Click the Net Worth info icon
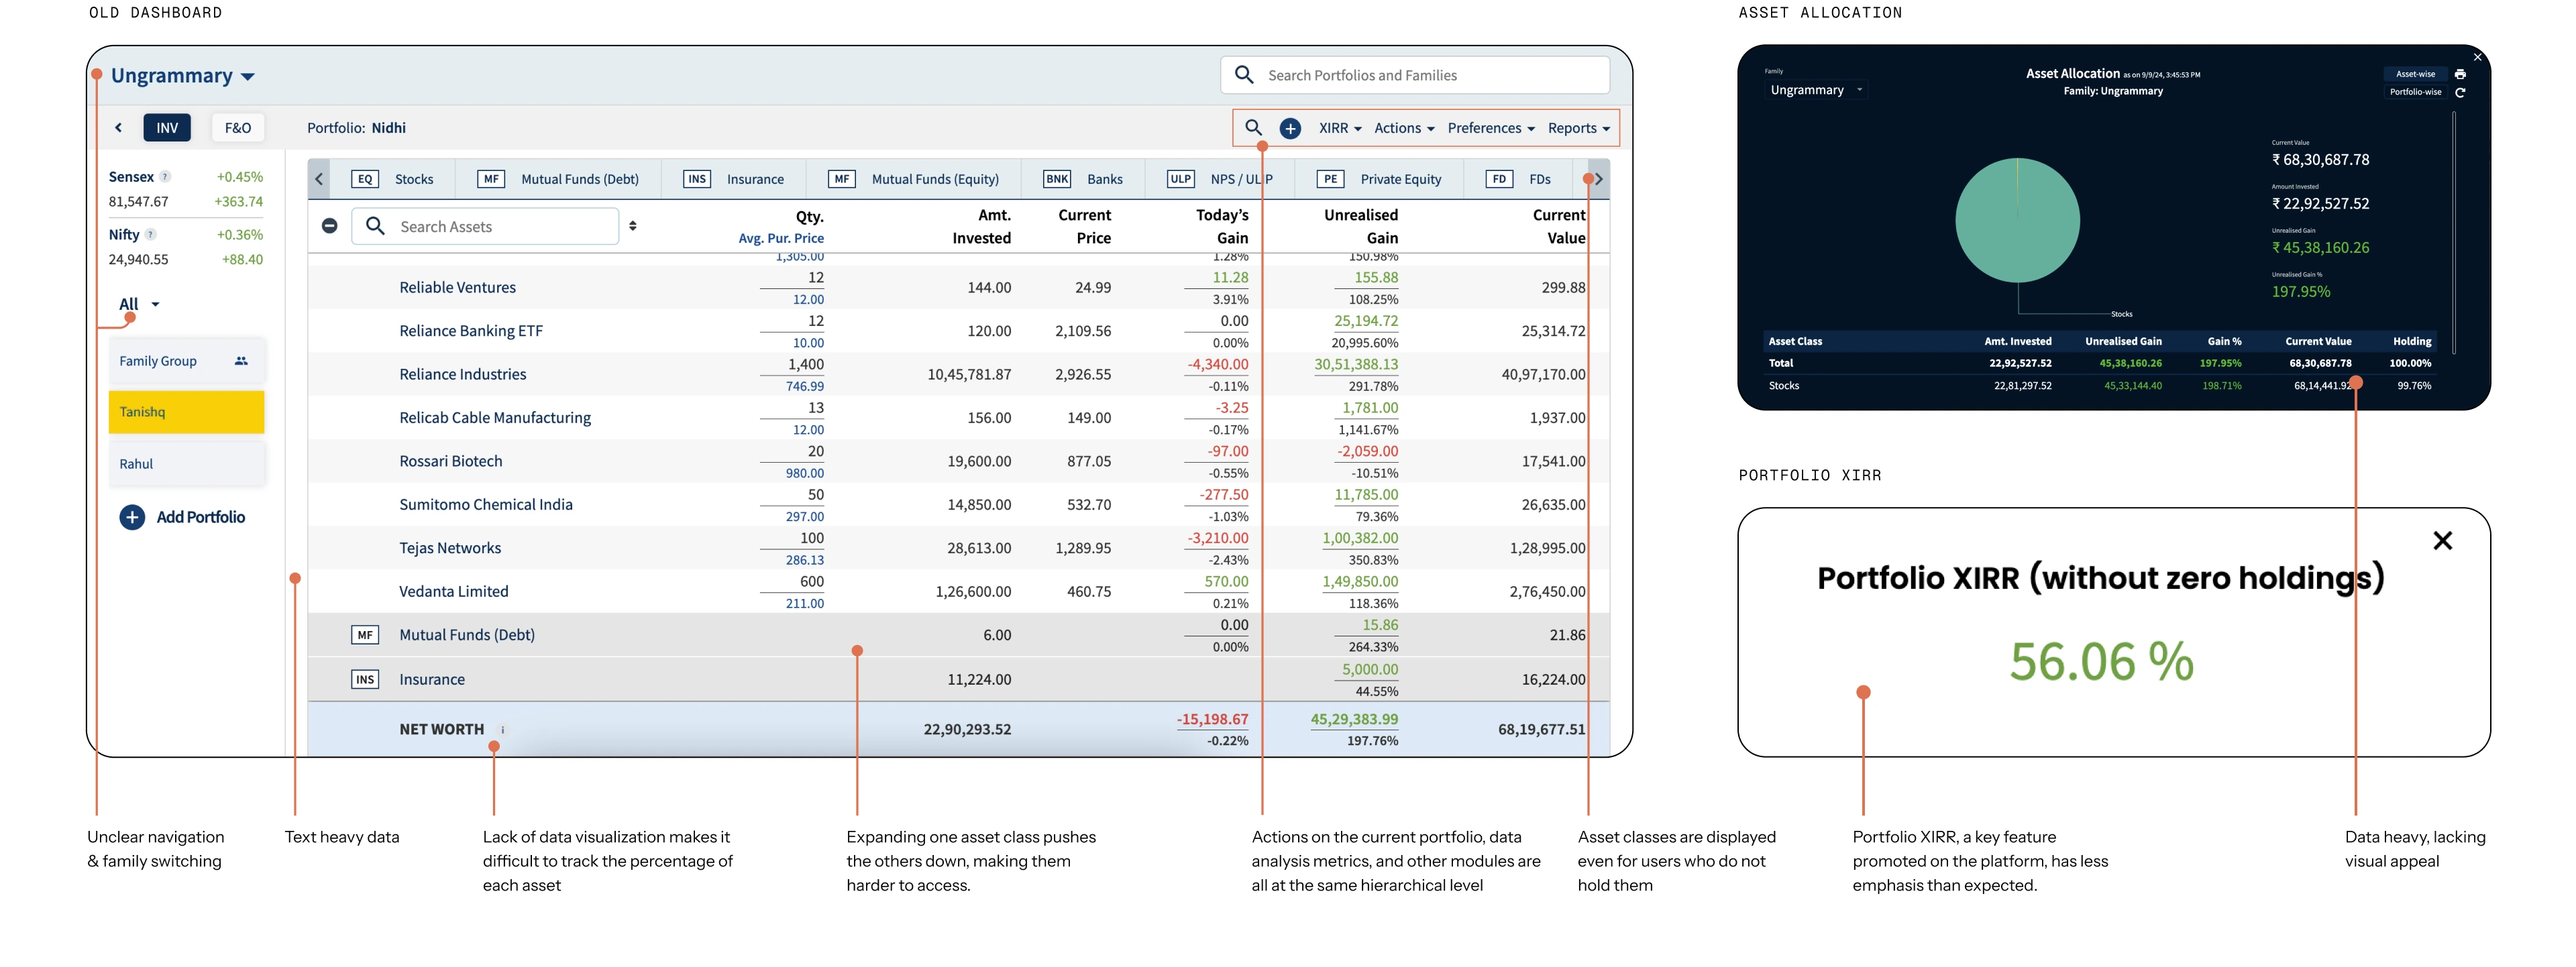This screenshot has height=967, width=2576. pyautogui.click(x=503, y=729)
